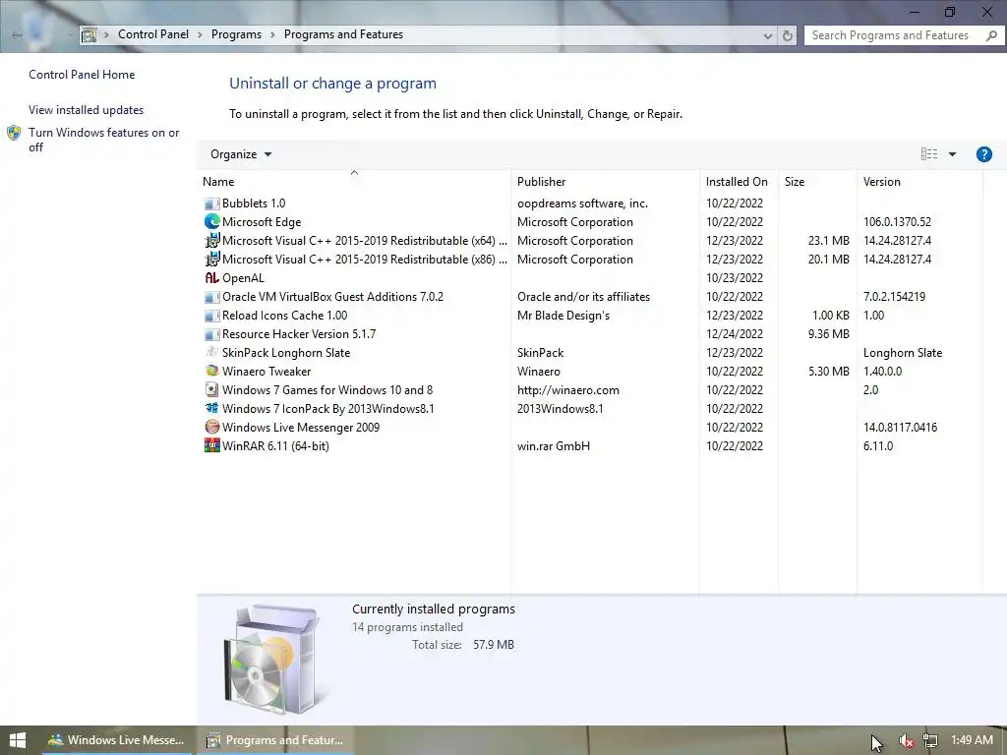
Task: Sort by the Version column header
Action: (x=919, y=182)
